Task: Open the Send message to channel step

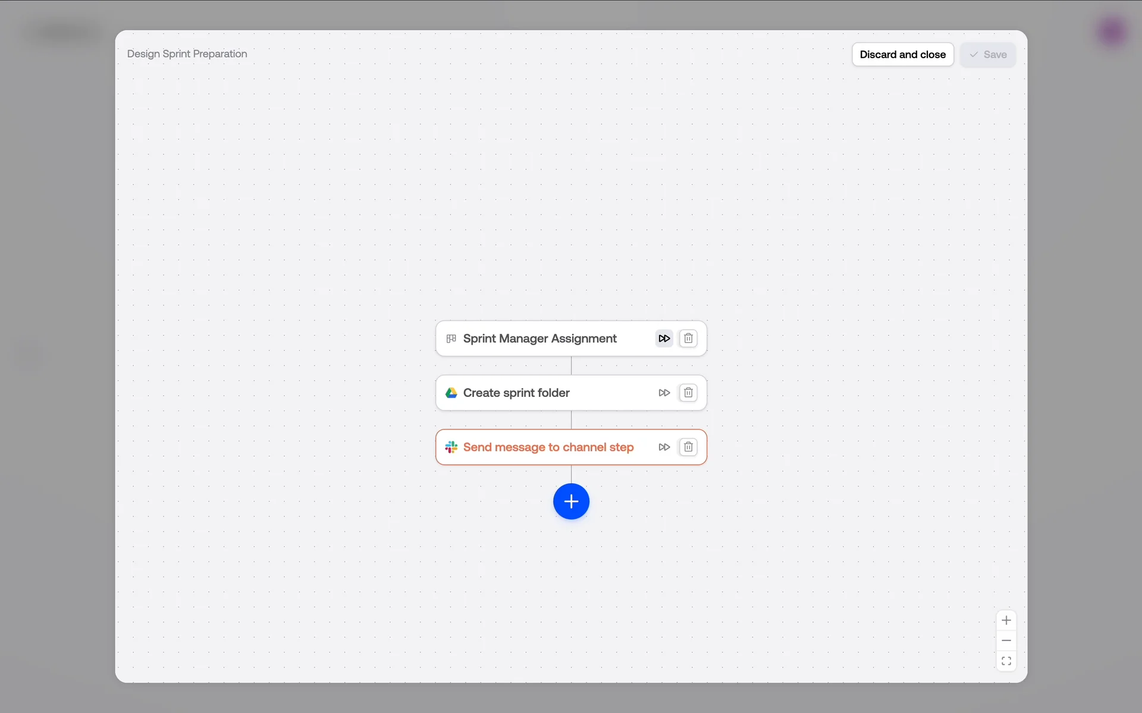Action: pyautogui.click(x=548, y=447)
